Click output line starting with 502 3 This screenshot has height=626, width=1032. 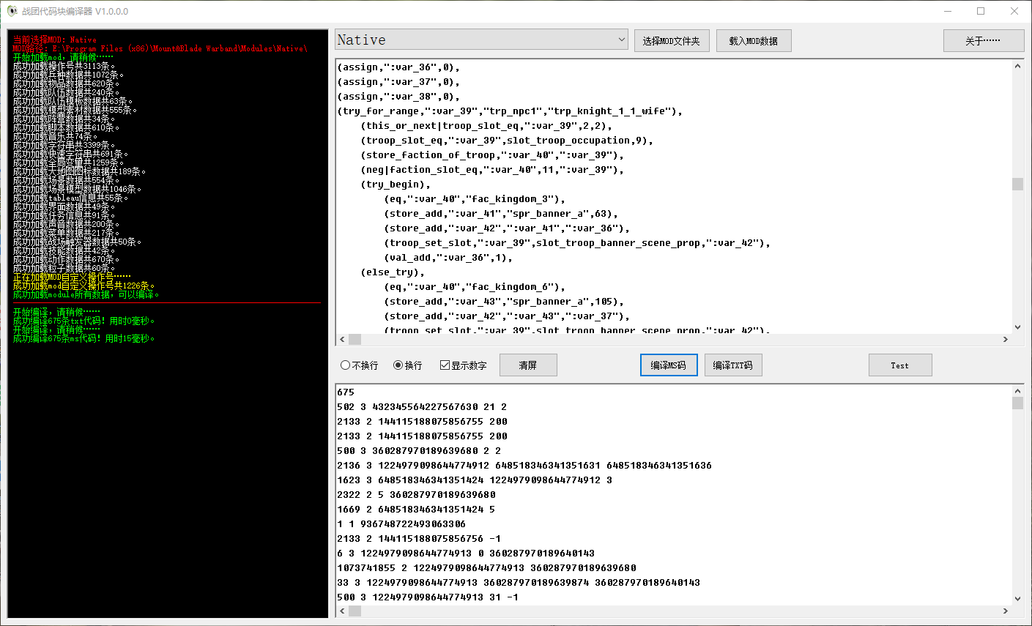point(422,407)
